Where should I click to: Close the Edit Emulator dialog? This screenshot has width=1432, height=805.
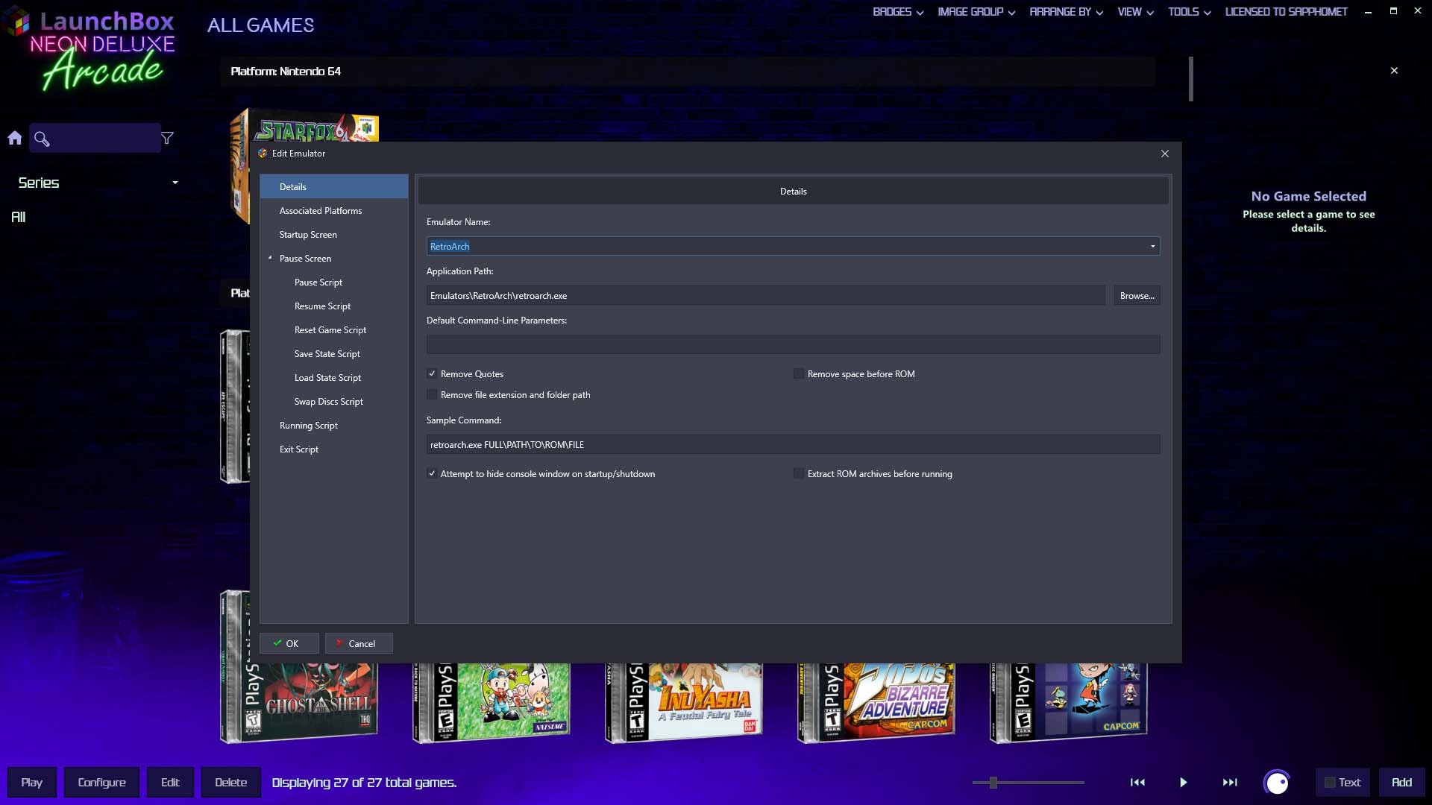(1164, 154)
